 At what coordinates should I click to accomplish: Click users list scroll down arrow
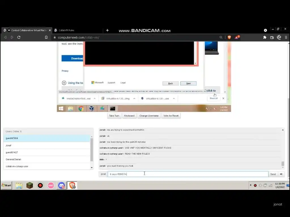(x=92, y=168)
